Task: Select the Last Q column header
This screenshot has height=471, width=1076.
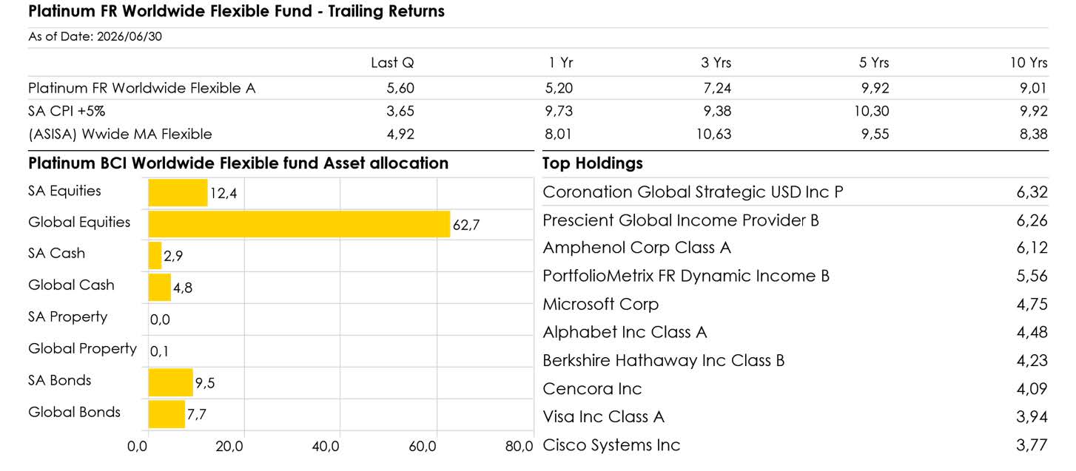Action: click(x=392, y=63)
